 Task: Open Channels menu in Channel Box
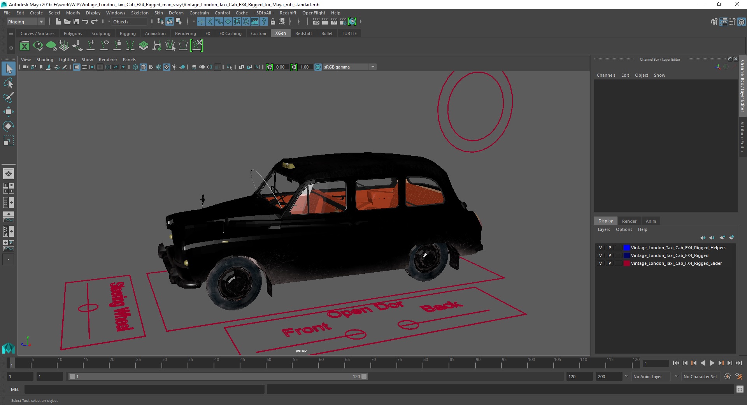606,75
